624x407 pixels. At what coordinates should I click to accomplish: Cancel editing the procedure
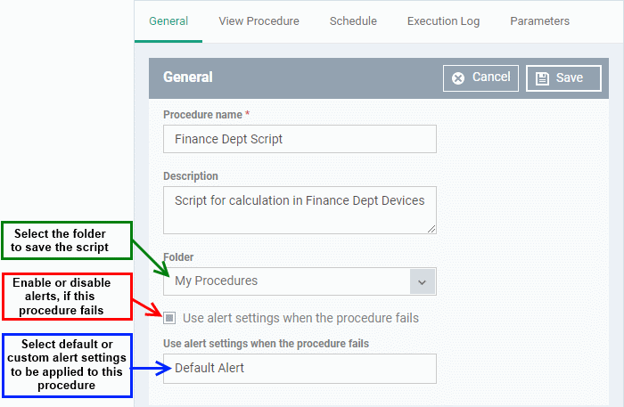click(x=480, y=78)
